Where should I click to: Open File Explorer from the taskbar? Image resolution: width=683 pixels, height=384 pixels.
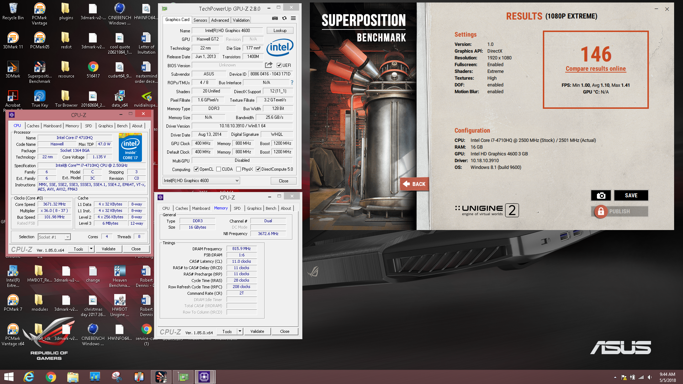(73, 377)
